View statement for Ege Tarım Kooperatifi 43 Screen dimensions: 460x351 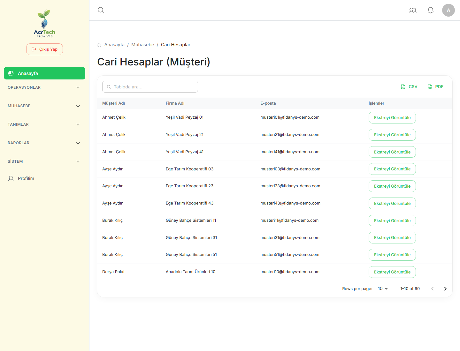click(392, 204)
